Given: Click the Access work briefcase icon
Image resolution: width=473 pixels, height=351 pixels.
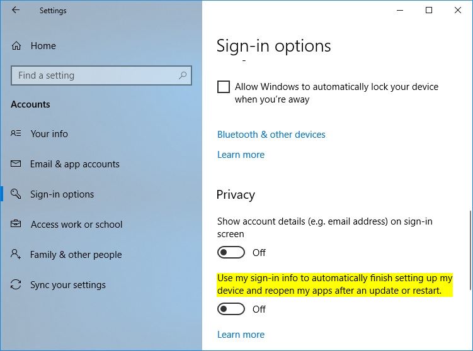Looking at the screenshot, I should (x=16, y=224).
